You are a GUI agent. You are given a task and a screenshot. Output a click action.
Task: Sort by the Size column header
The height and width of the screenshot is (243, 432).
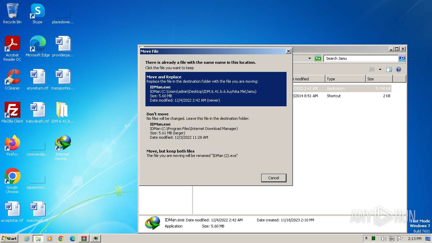click(379, 79)
